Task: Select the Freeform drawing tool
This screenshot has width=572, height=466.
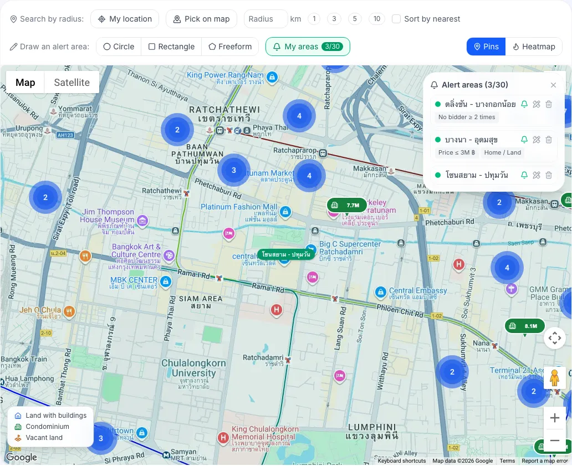Action: (x=230, y=47)
